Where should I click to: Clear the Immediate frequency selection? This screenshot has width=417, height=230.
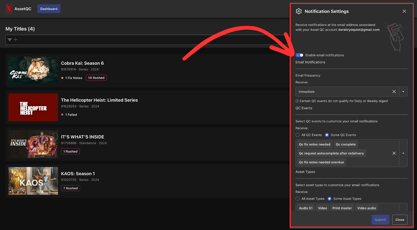coord(394,91)
